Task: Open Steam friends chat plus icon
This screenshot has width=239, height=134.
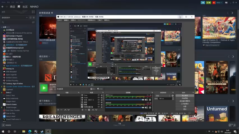Action: pyautogui.click(x=235, y=125)
